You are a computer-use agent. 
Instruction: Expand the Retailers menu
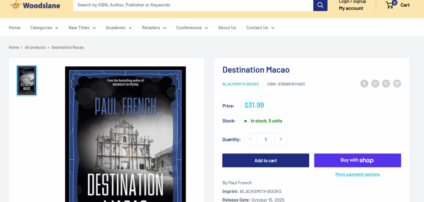[x=154, y=28]
